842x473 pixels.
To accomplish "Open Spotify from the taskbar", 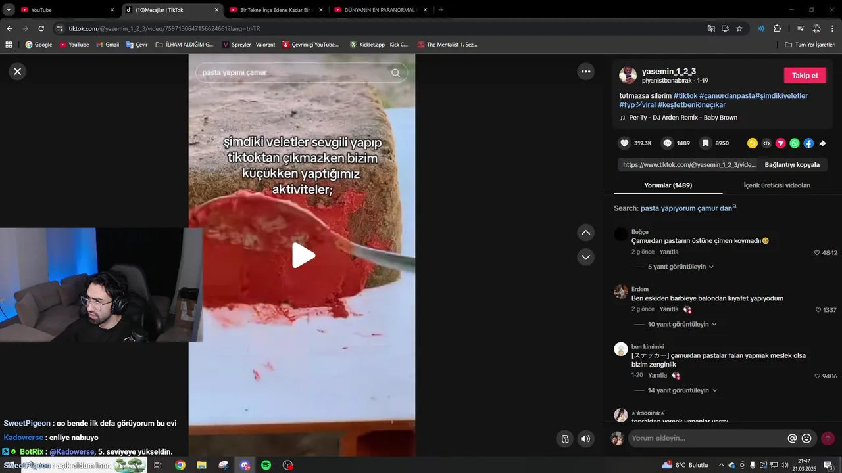I will pos(266,465).
